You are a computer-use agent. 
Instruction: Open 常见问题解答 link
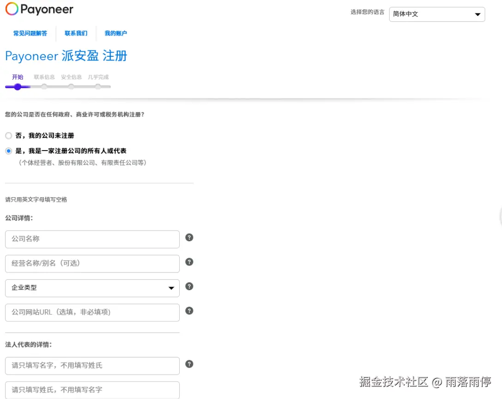pyautogui.click(x=30, y=33)
